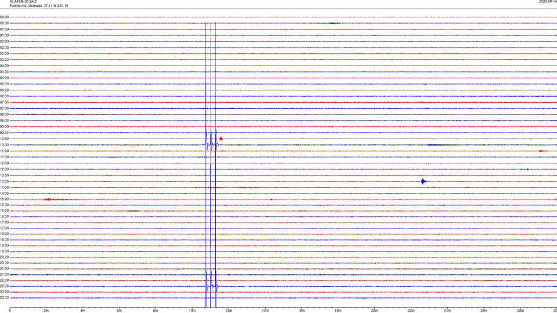
Task: Select the 13:30 trace time label
Action: tap(4, 181)
